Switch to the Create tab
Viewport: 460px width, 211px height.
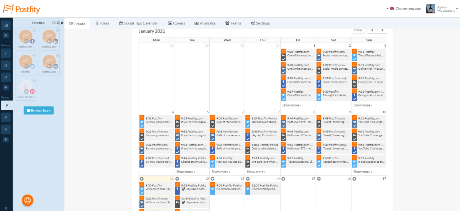click(77, 24)
